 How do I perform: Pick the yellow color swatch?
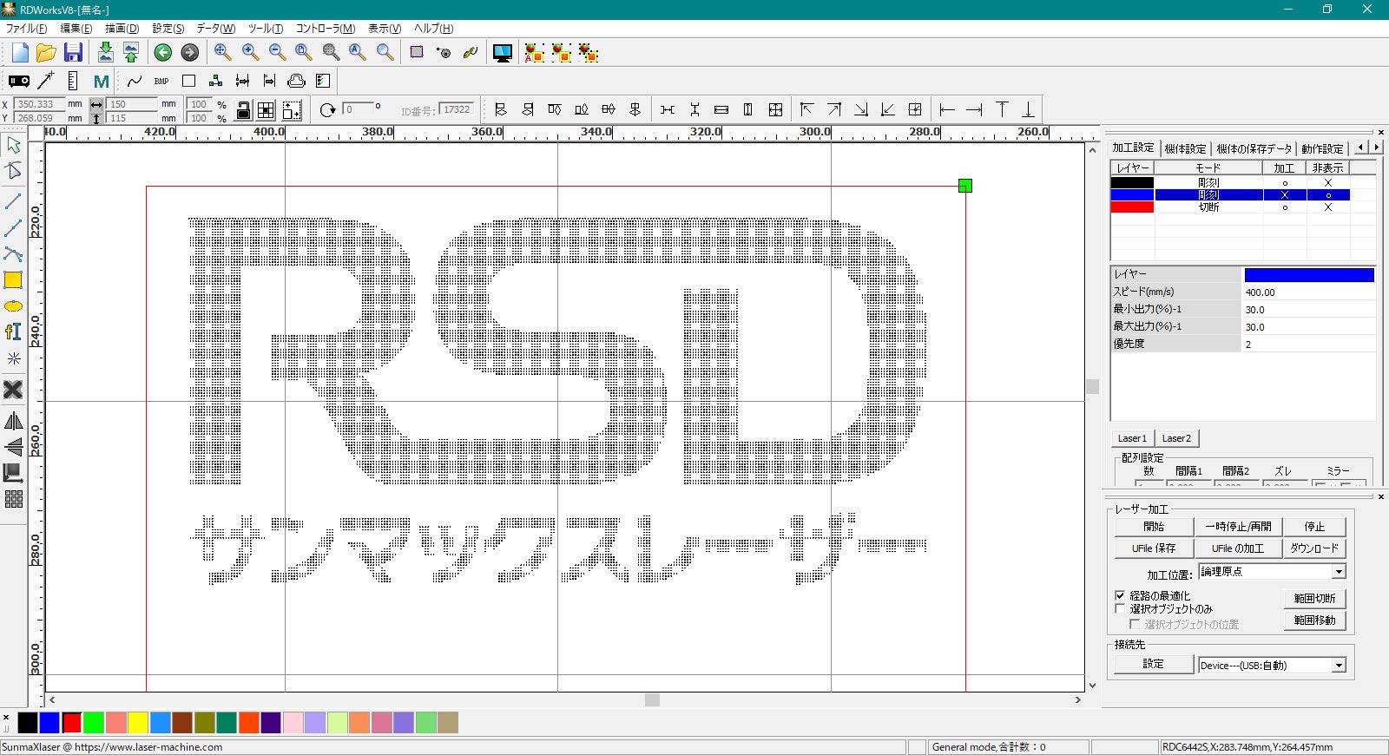[x=138, y=723]
